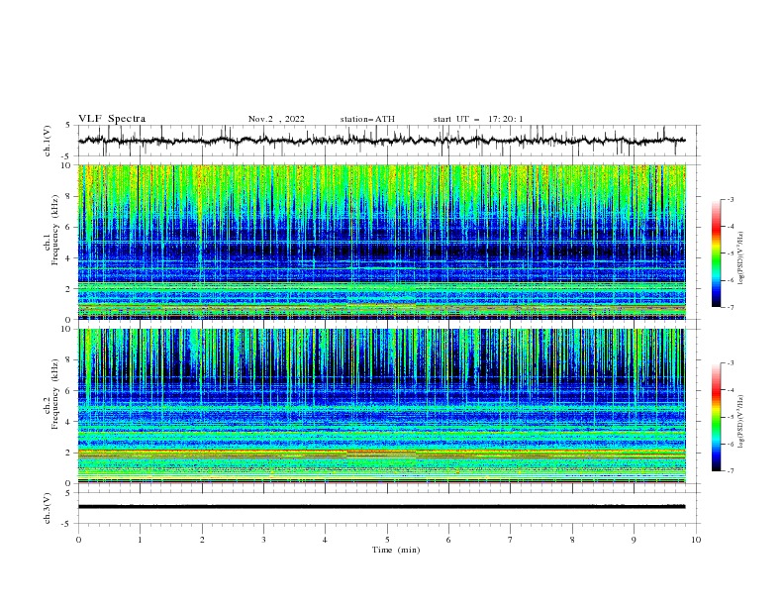Click time axis tick label "1"
The height and width of the screenshot is (606, 784).
[140, 540]
